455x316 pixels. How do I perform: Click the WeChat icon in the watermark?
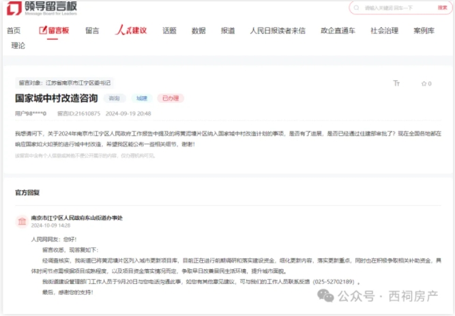coord(325,296)
